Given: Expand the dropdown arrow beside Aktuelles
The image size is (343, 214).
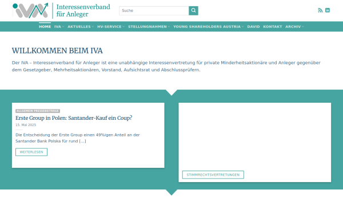Looking at the screenshot, I should coord(93,27).
